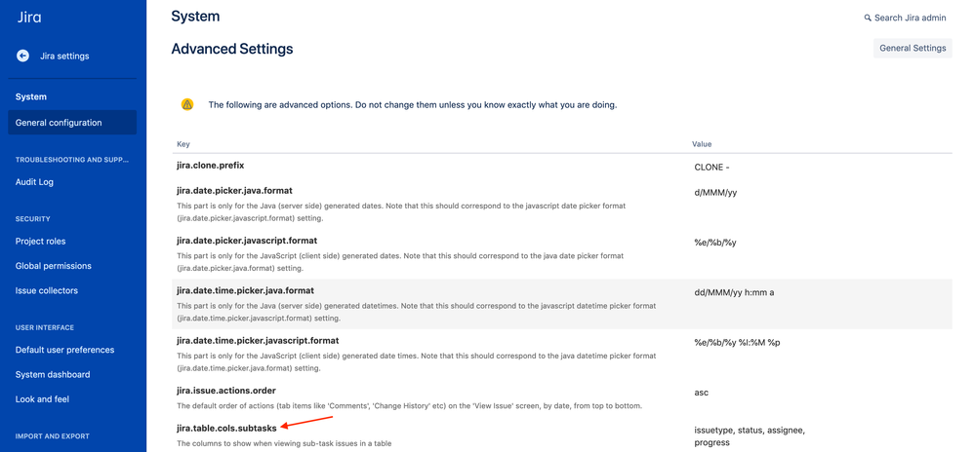Click jira.issue.actions.order key

(226, 390)
